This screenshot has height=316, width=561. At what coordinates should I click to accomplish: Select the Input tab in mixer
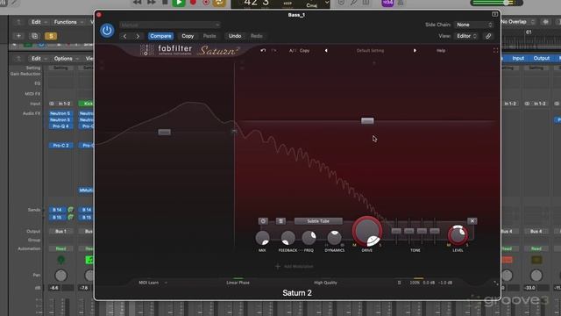518,59
